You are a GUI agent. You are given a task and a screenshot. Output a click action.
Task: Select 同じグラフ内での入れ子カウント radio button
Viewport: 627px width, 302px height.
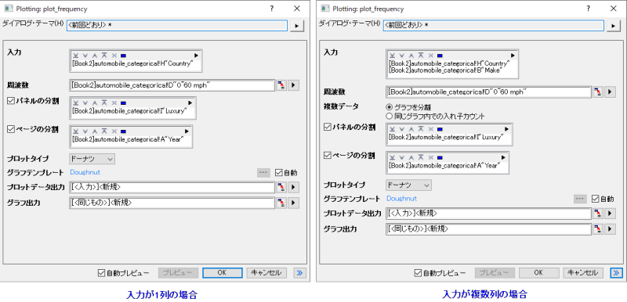(389, 116)
